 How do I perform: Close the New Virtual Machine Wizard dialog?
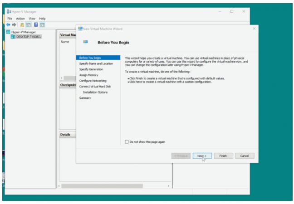pyautogui.click(x=254, y=29)
